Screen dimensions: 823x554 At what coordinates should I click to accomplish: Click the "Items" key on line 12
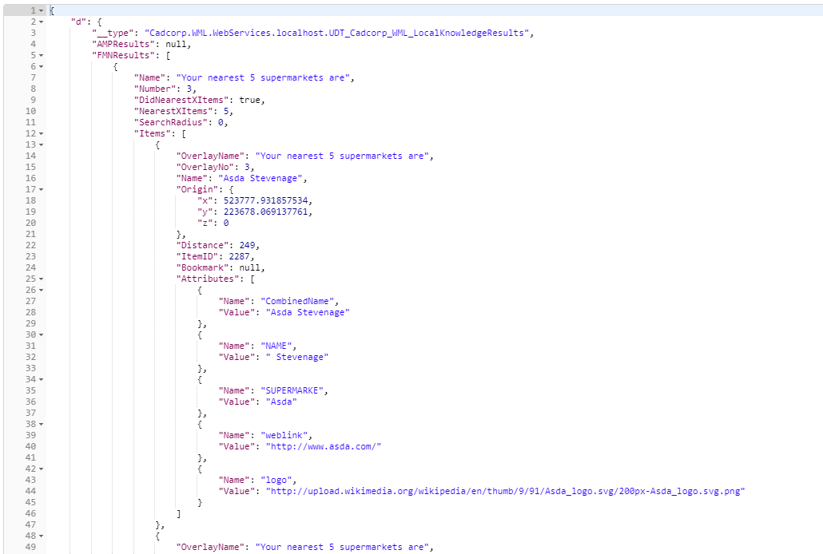pyautogui.click(x=152, y=133)
